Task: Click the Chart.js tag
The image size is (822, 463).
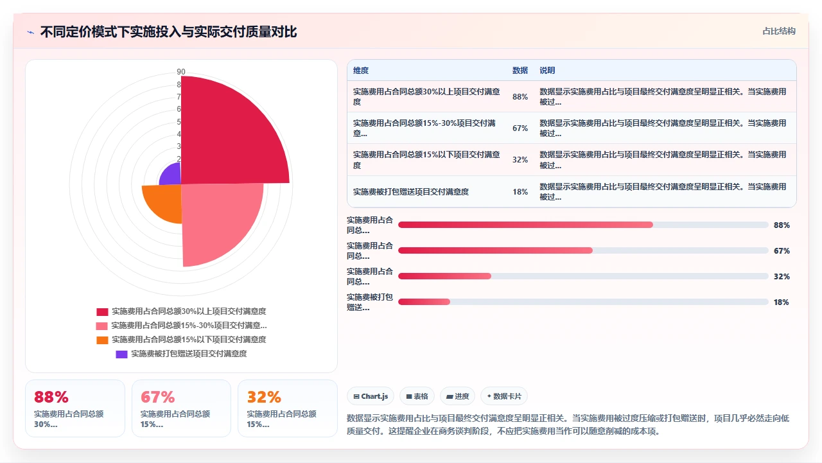Action: pos(371,396)
